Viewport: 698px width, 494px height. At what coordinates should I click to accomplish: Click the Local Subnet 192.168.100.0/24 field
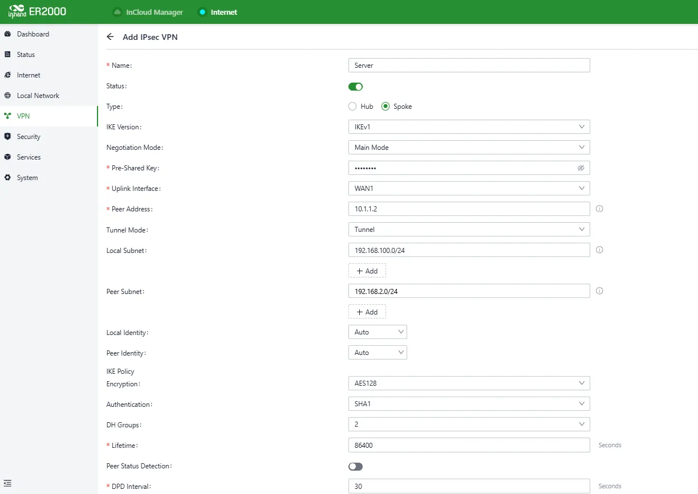tap(469, 250)
